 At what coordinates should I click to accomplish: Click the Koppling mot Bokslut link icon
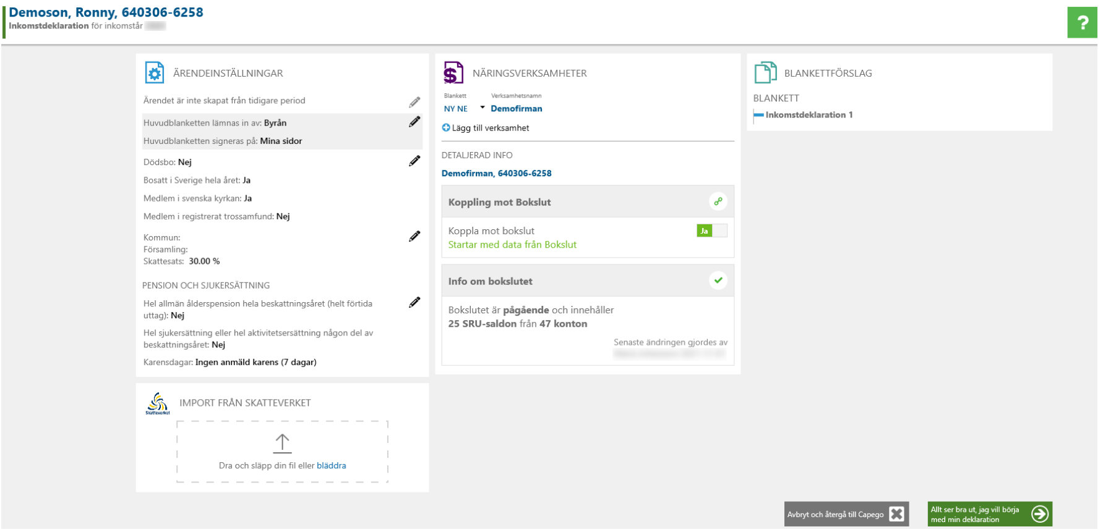pos(718,201)
